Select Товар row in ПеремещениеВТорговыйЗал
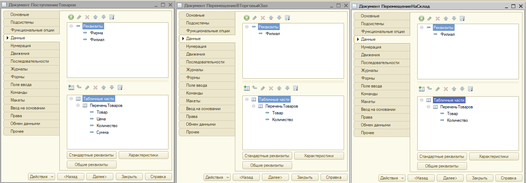Screen dimensions: 526x183 278,113
